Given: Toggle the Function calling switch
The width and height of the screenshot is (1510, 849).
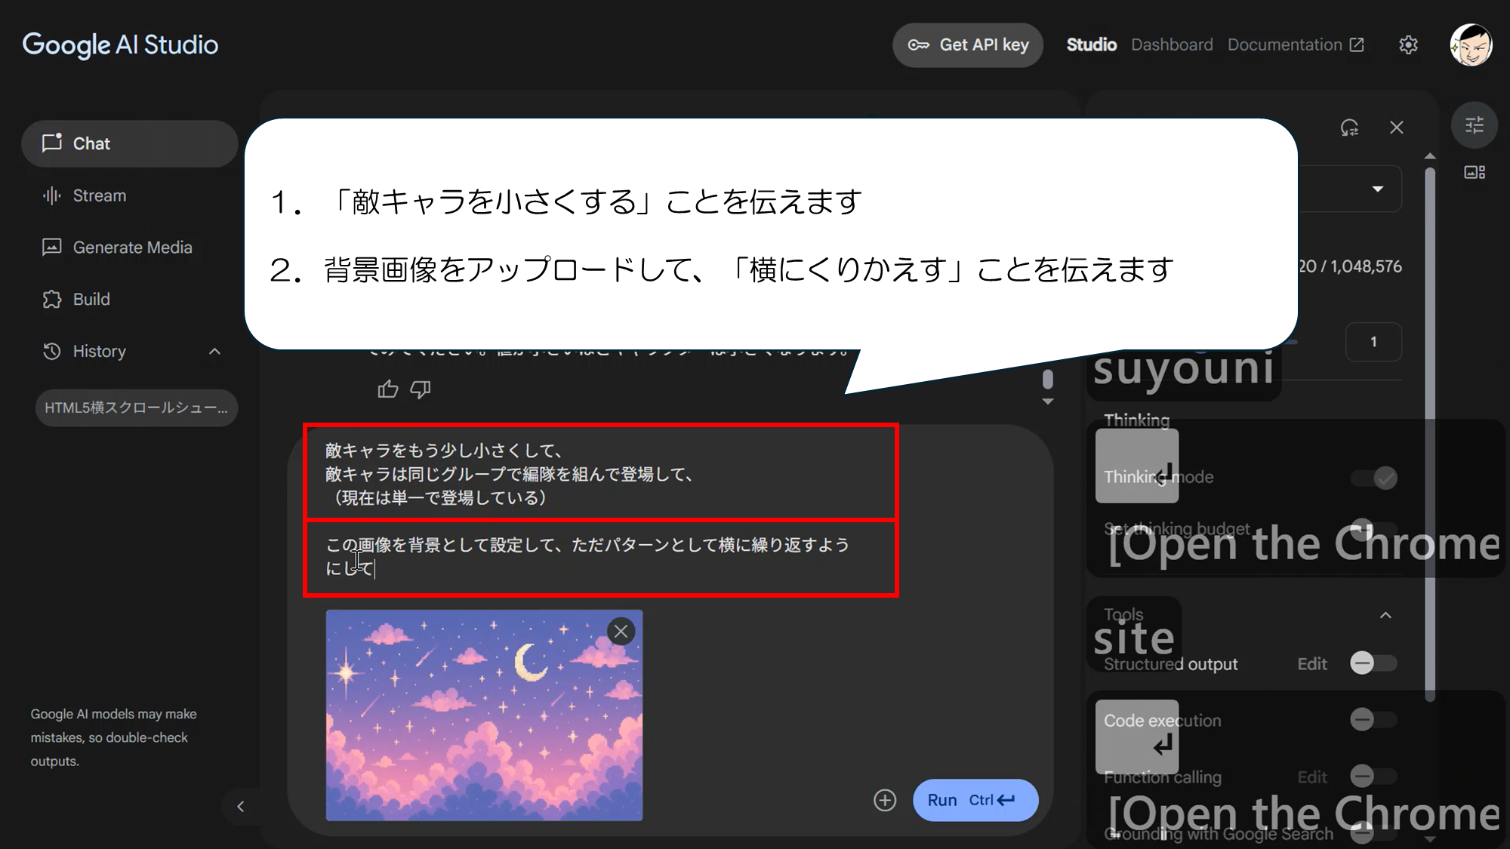Looking at the screenshot, I should 1374,776.
